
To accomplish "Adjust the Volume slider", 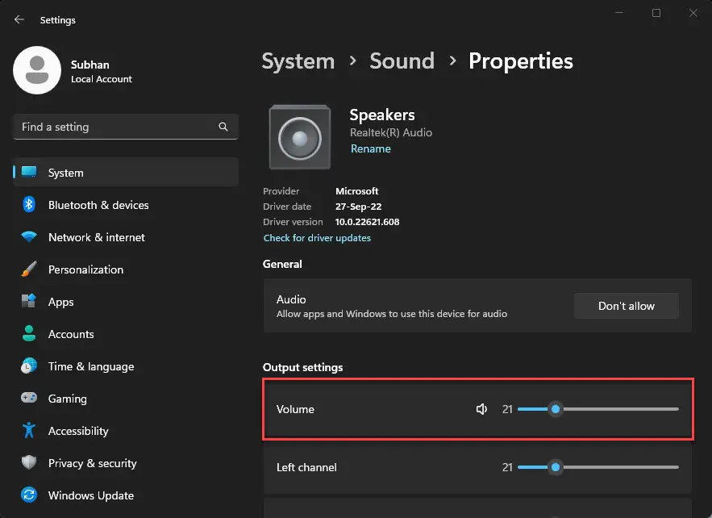I will tap(555, 409).
